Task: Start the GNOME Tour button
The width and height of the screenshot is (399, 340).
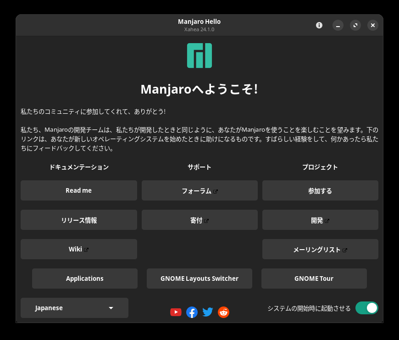Action: pyautogui.click(x=314, y=279)
